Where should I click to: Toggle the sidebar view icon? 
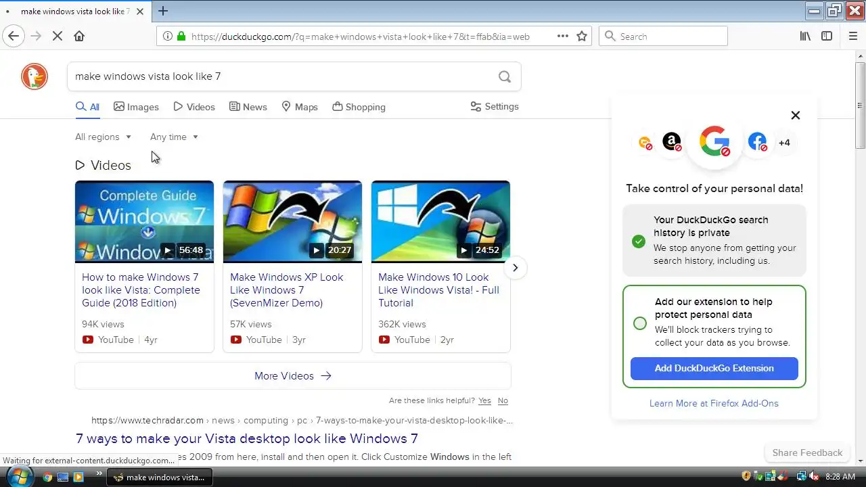tap(827, 37)
